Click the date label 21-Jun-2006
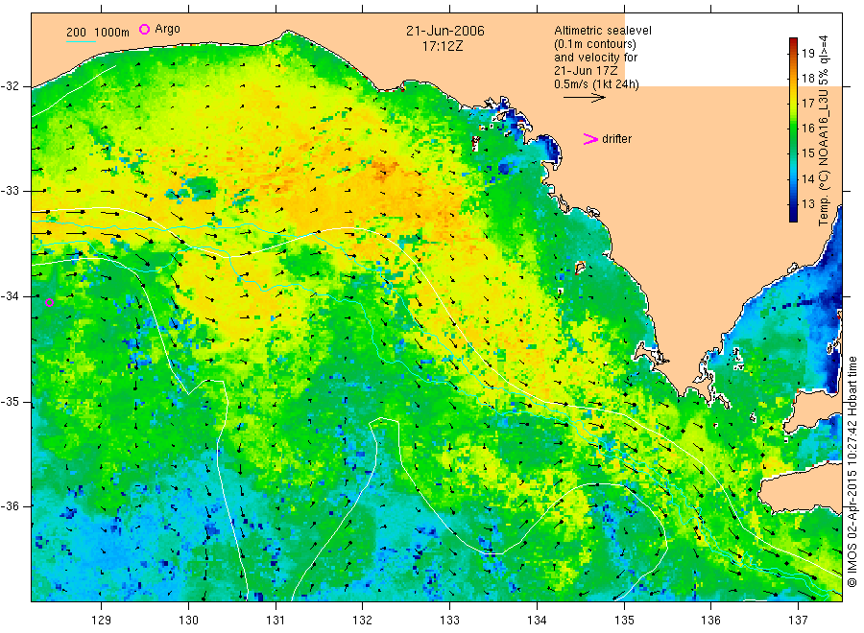The image size is (864, 633). 445,31
